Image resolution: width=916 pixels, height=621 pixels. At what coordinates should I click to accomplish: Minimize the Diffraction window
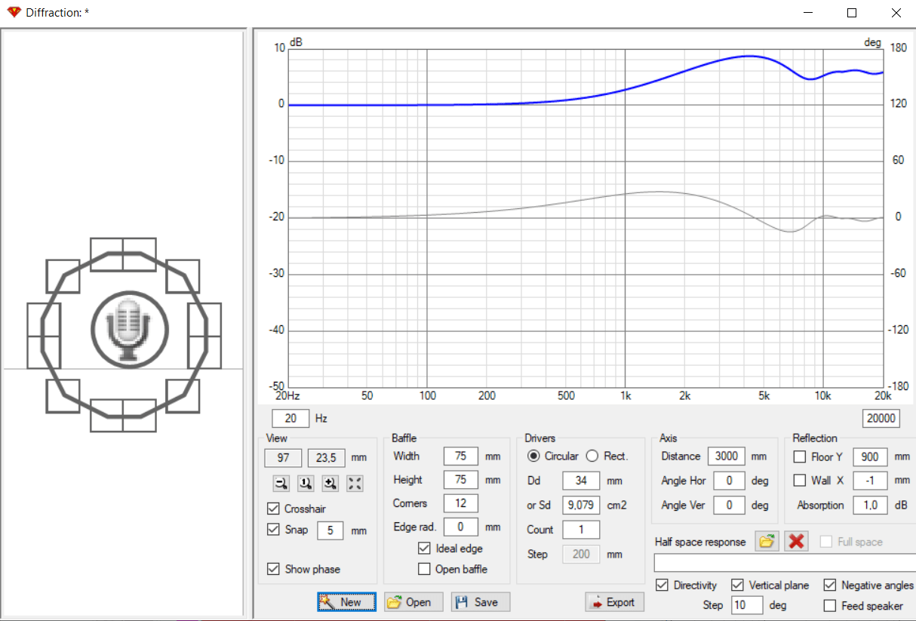click(808, 13)
